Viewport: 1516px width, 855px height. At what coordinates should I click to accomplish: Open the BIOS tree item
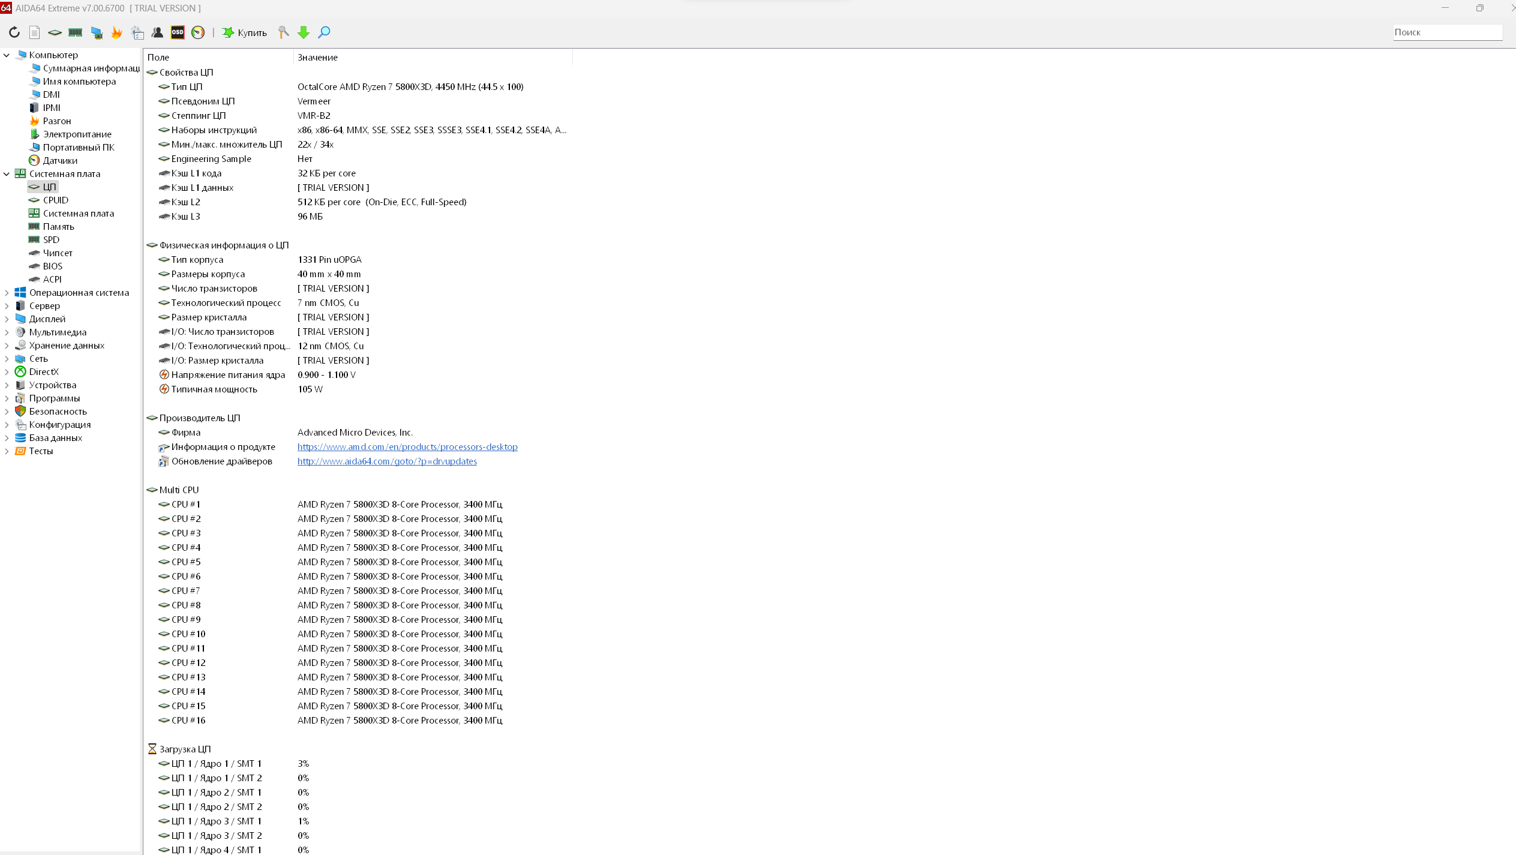(52, 266)
